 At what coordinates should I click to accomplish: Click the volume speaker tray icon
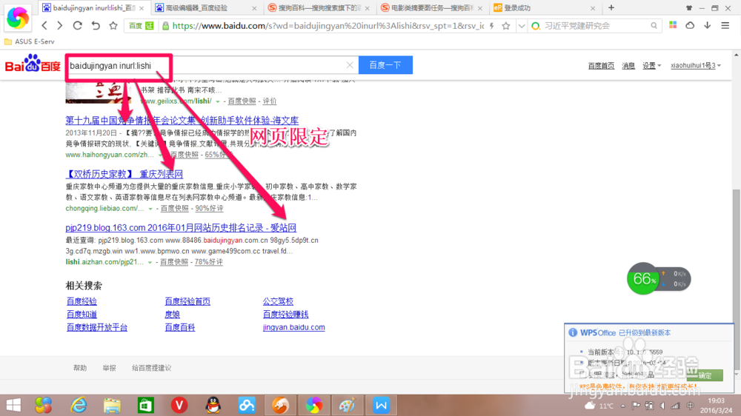pos(662,406)
